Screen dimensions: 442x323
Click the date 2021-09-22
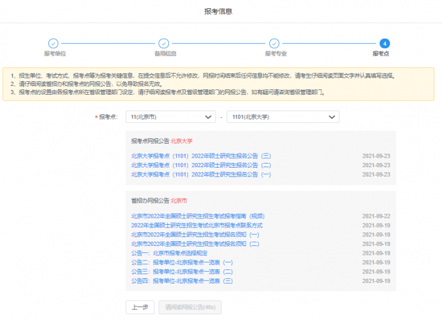point(376,216)
